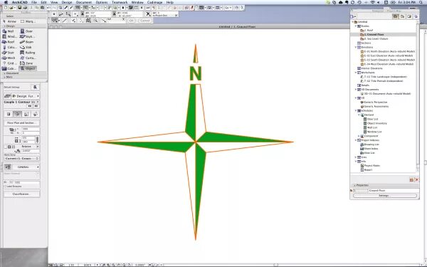This screenshot has height=267, width=427.
Task: Toggle the mirror checkbox beside Relative dropdown
Action: click(6, 147)
